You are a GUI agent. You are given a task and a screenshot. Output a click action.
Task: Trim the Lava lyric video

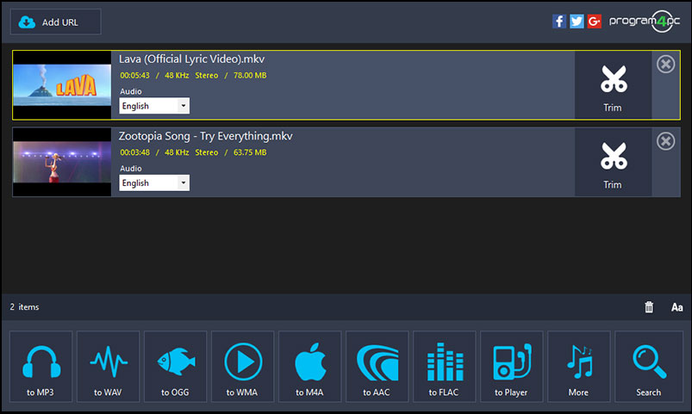coord(613,85)
